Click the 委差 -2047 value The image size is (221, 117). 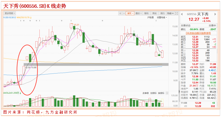(213, 29)
